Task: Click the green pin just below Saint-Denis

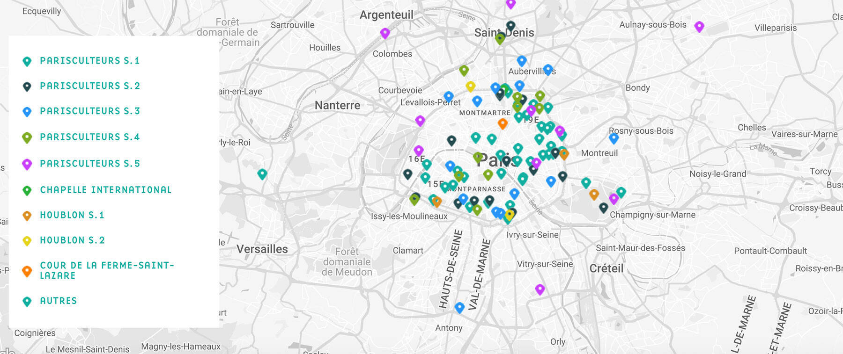Action: click(500, 38)
